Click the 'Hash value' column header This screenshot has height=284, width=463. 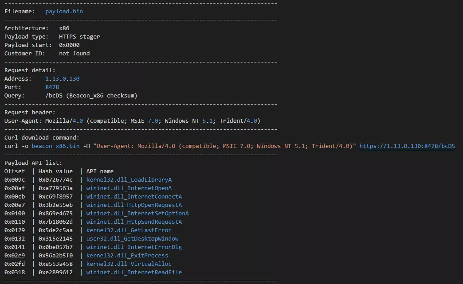(x=55, y=171)
